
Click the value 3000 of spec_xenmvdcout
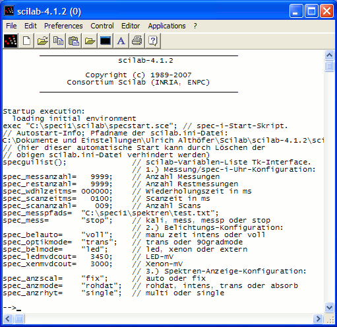tap(100, 264)
